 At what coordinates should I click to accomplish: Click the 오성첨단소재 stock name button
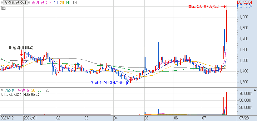(x=15, y=2)
